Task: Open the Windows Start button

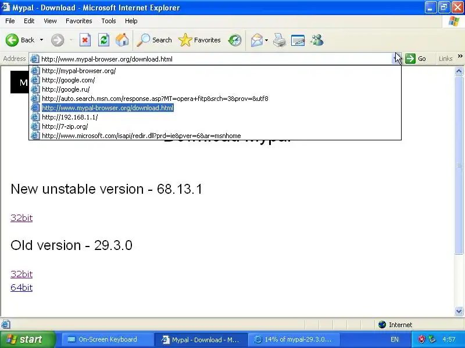Action: tap(27, 339)
